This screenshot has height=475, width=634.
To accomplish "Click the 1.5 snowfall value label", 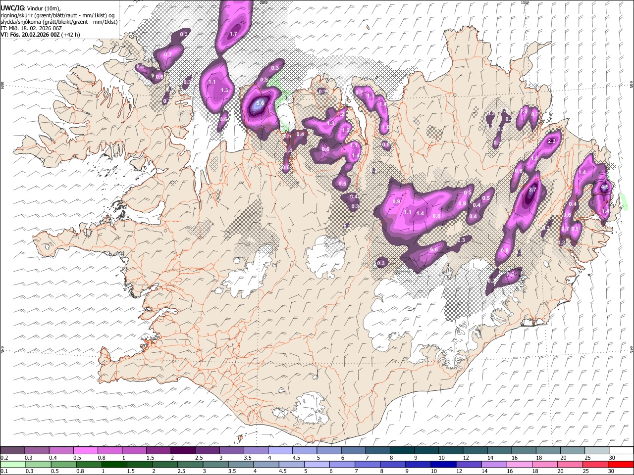I will [224, 91].
